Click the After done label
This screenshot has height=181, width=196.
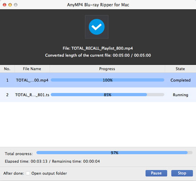click(14, 173)
